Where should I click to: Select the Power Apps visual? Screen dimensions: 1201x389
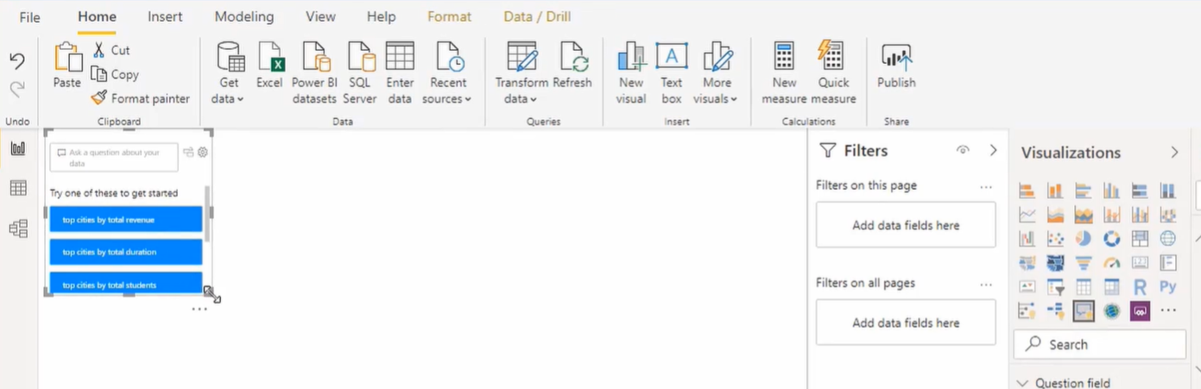[1140, 311]
